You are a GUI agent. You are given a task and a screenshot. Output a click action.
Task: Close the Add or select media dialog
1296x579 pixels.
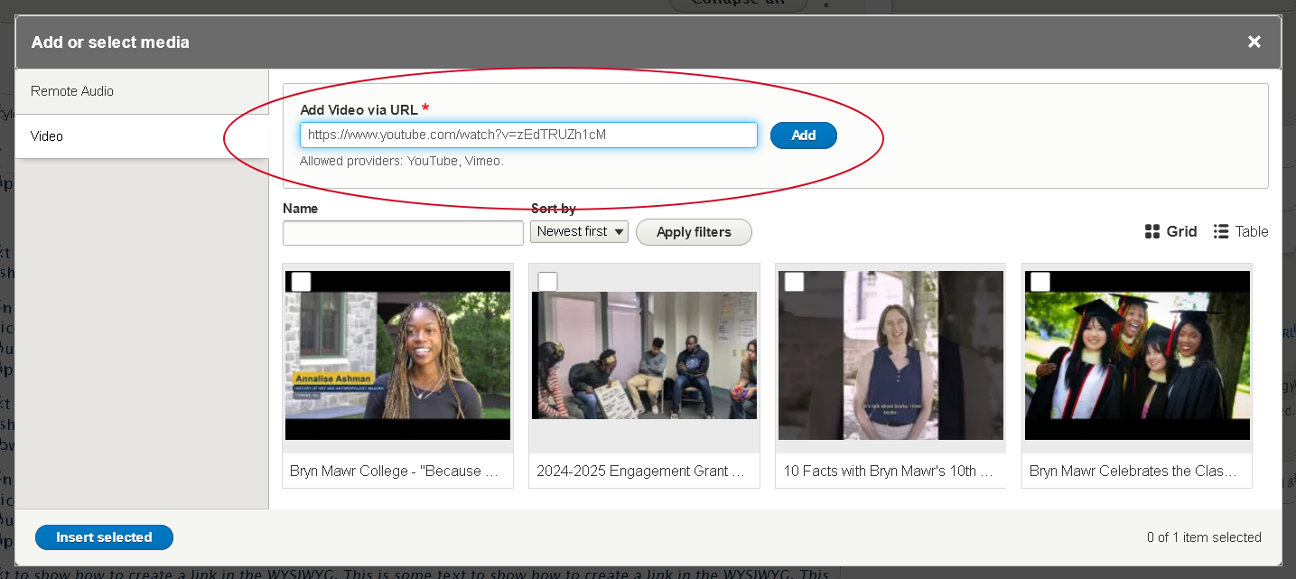1254,42
